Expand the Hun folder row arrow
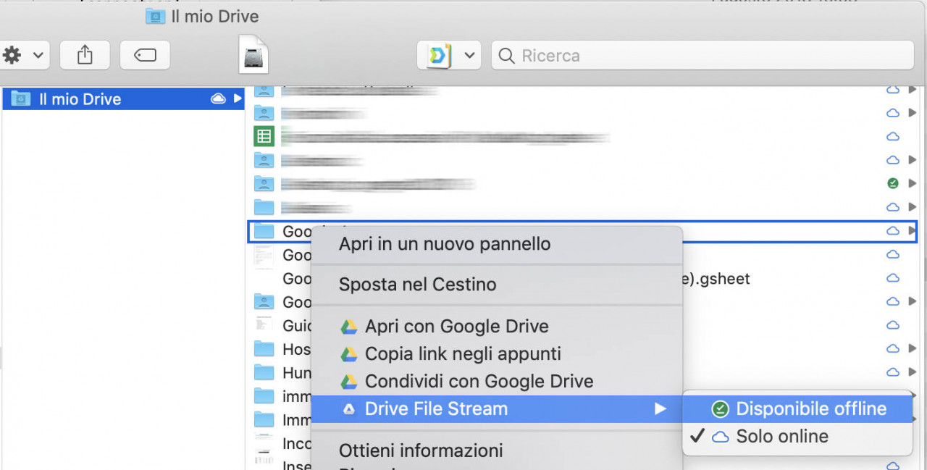This screenshot has height=470, width=927. pos(912,372)
